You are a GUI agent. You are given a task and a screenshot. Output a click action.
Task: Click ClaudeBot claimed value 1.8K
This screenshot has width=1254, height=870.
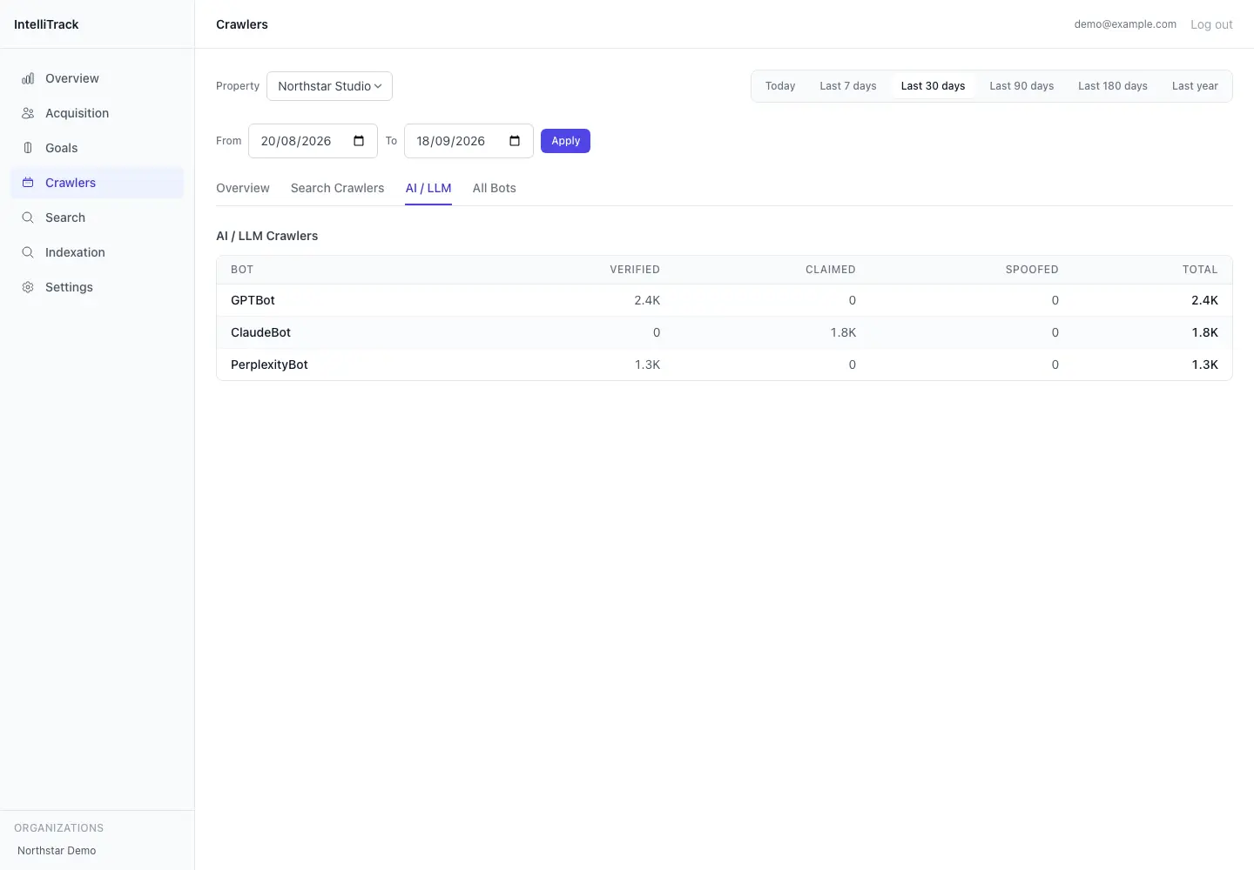coord(843,332)
